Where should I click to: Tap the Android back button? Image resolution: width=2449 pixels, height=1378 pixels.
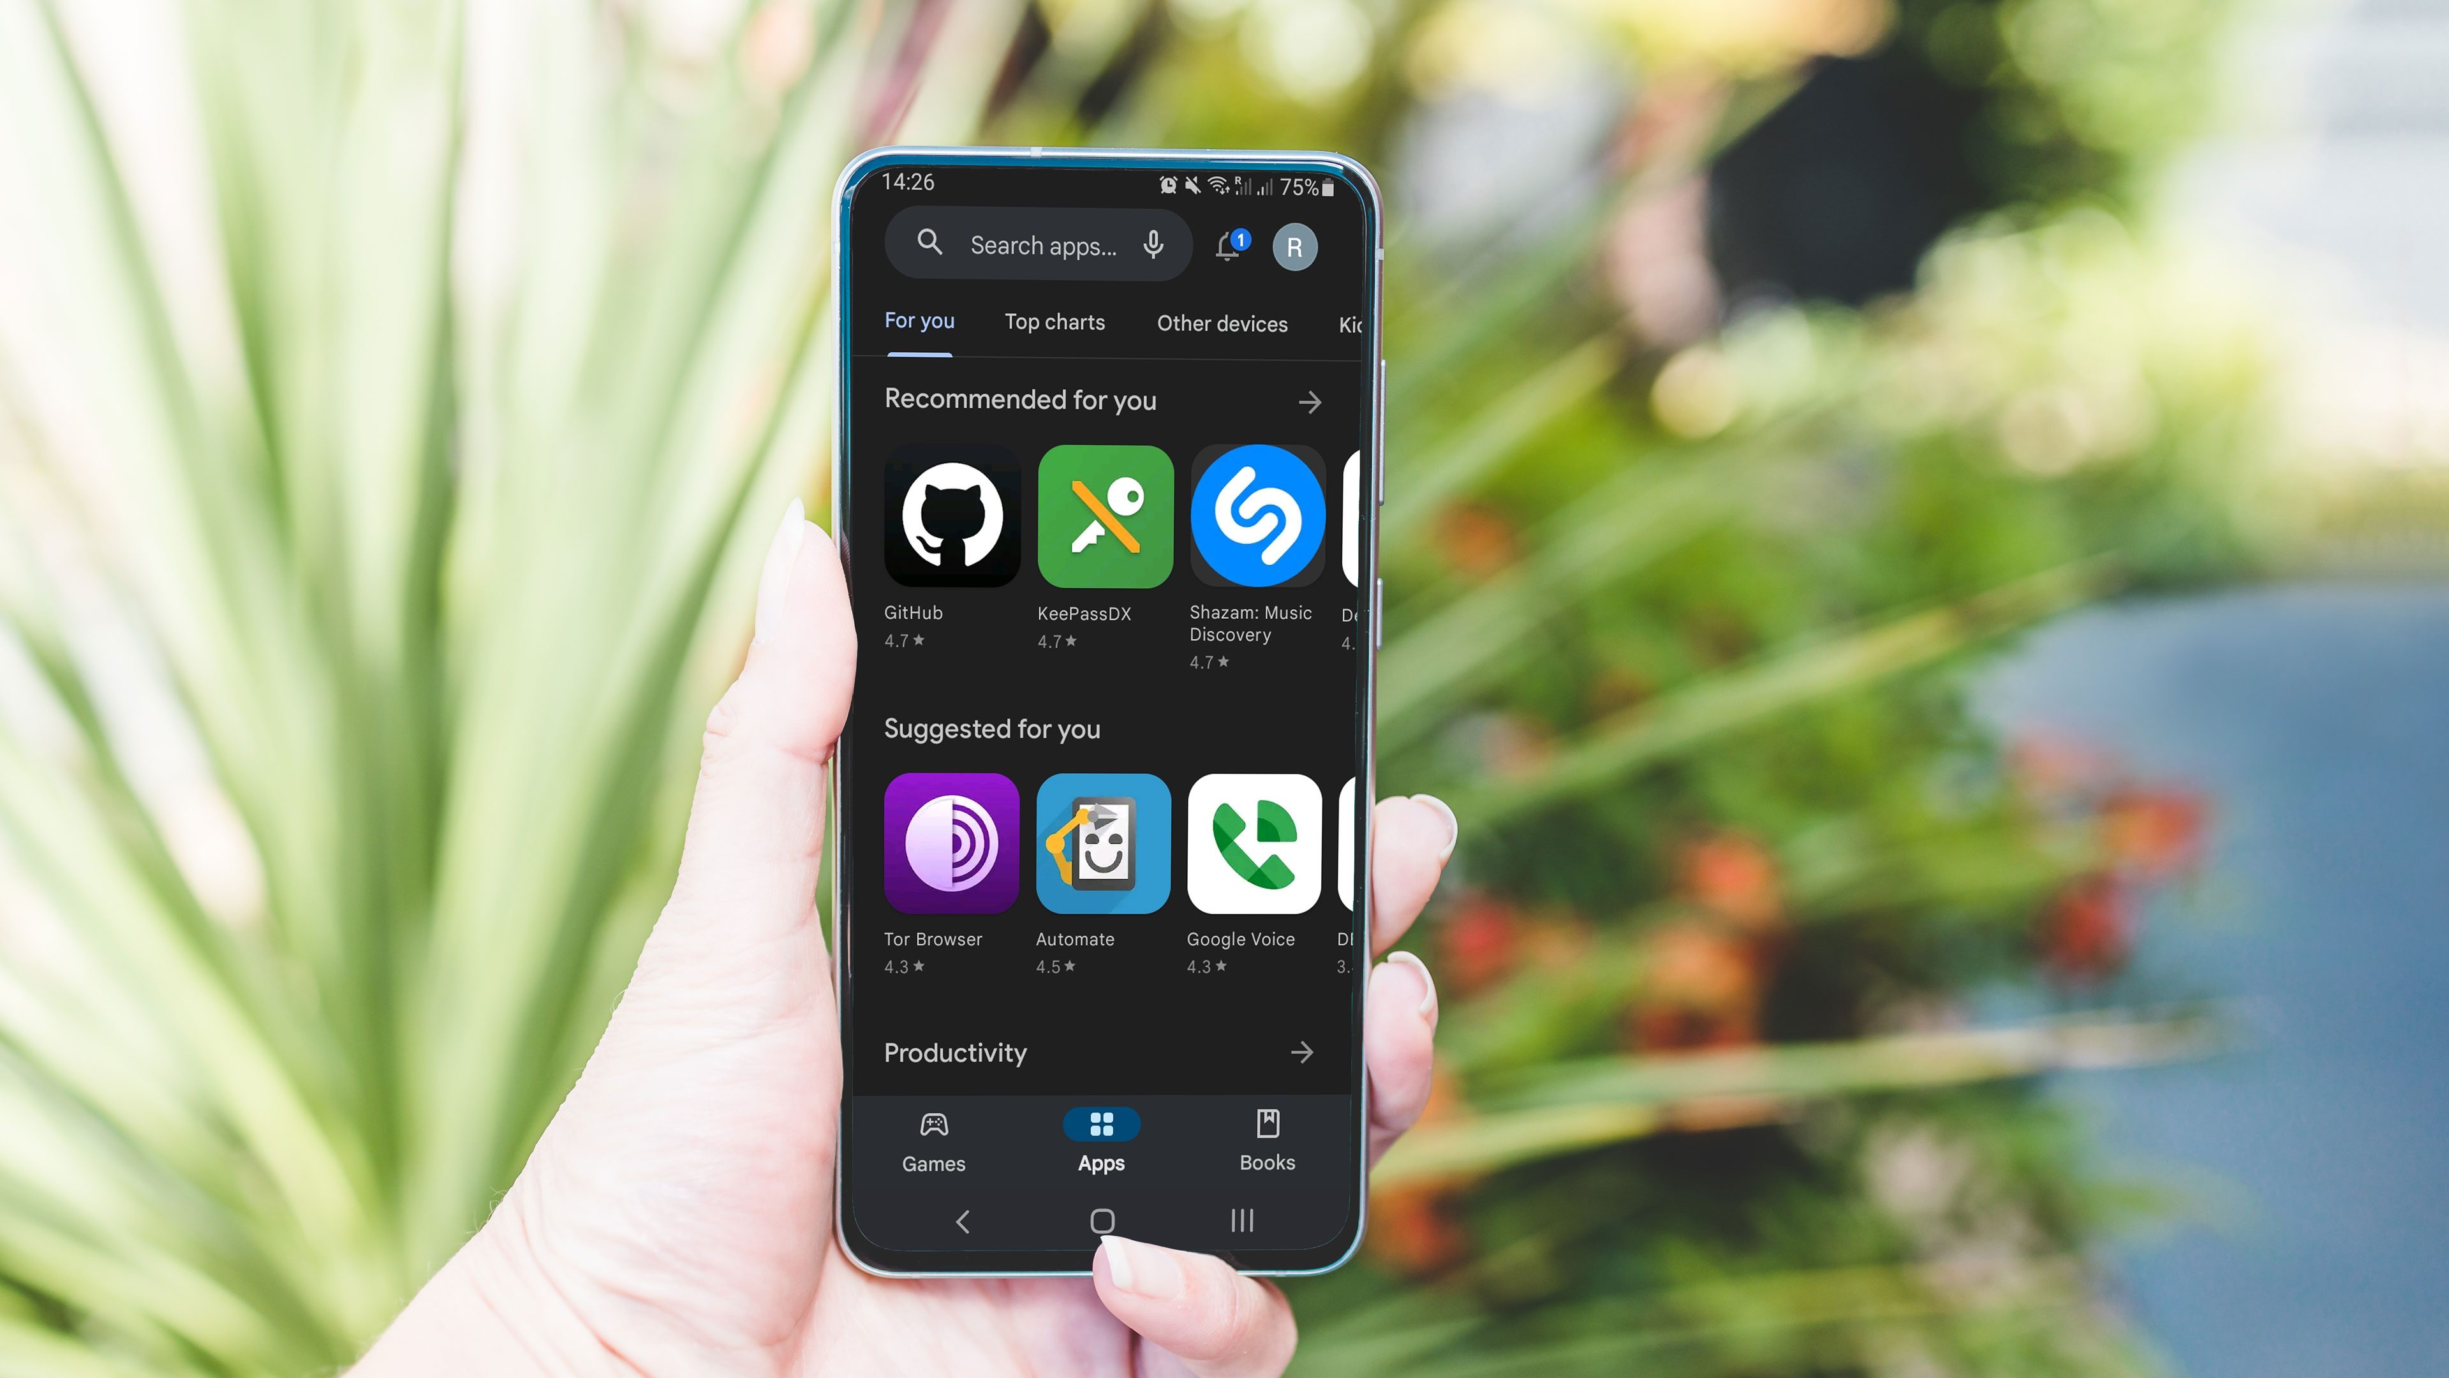tap(961, 1222)
